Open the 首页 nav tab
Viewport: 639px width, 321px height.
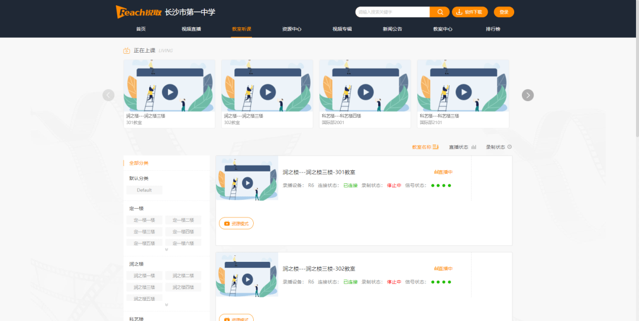point(141,29)
